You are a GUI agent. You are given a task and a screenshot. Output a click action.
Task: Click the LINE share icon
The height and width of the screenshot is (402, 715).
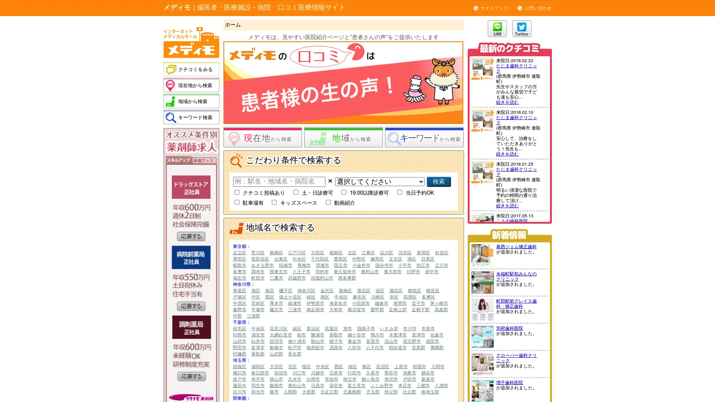tap(497, 29)
